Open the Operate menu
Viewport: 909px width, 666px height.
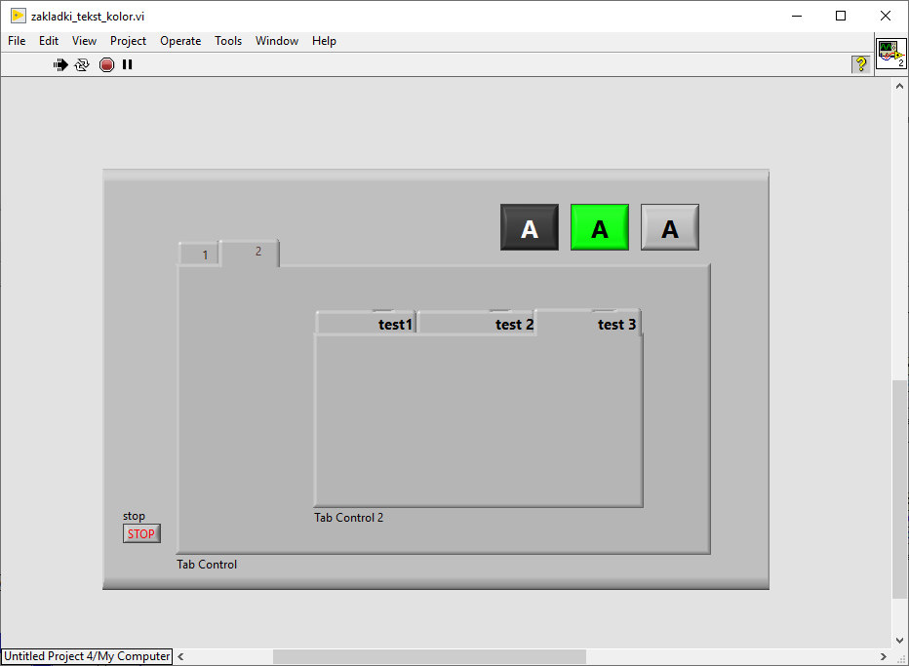(180, 41)
